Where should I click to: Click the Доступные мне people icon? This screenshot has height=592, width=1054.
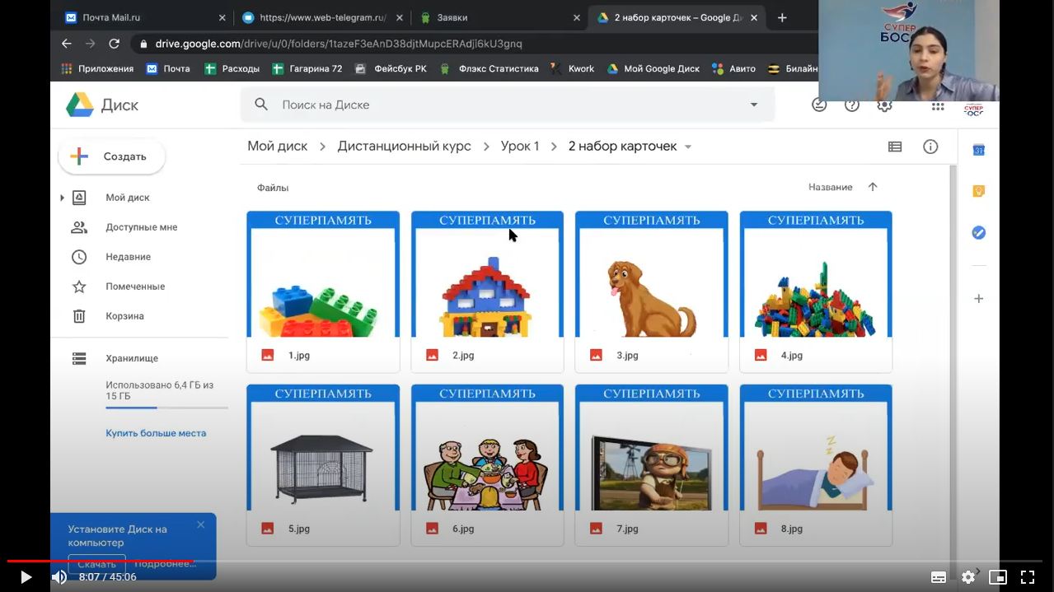79,227
